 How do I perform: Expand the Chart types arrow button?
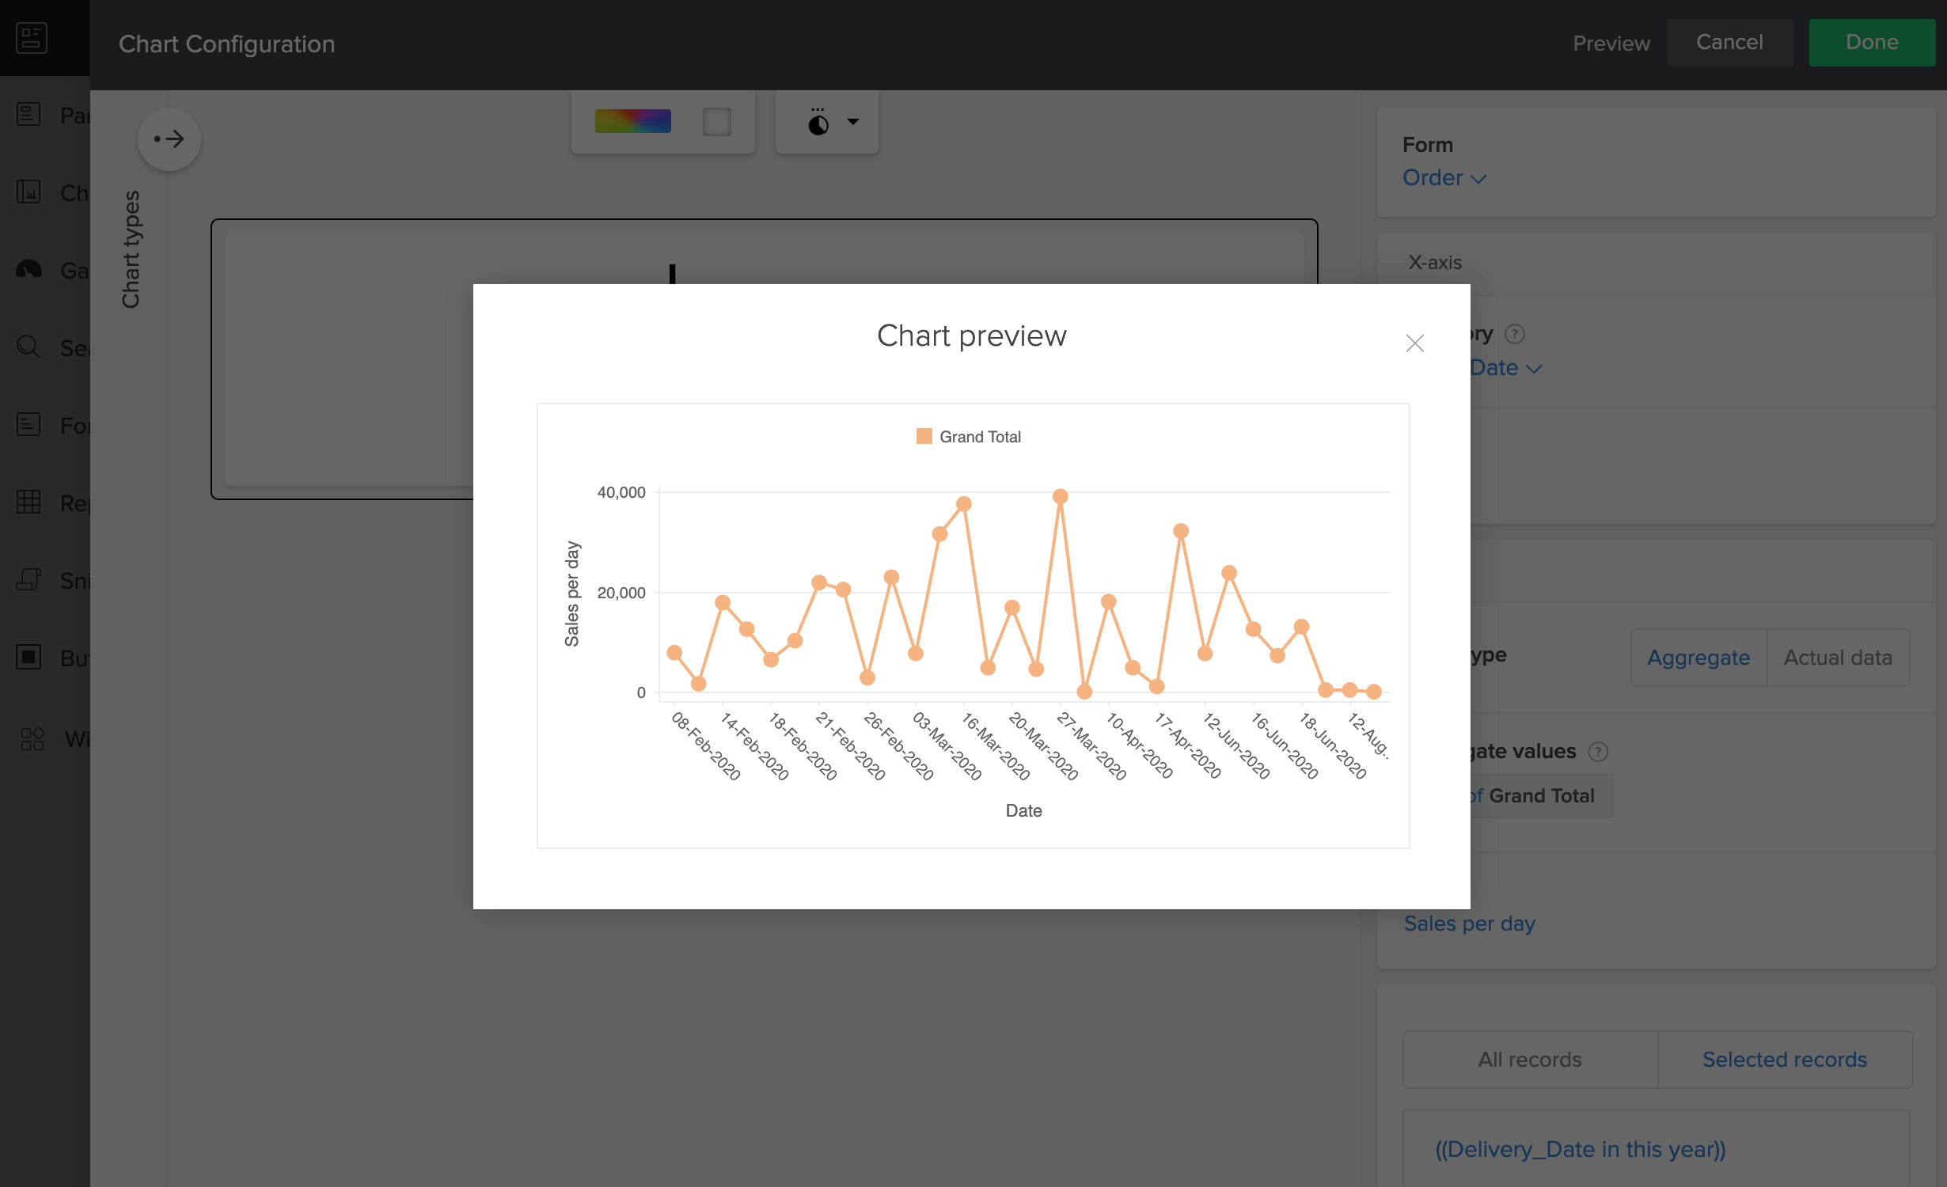[169, 139]
